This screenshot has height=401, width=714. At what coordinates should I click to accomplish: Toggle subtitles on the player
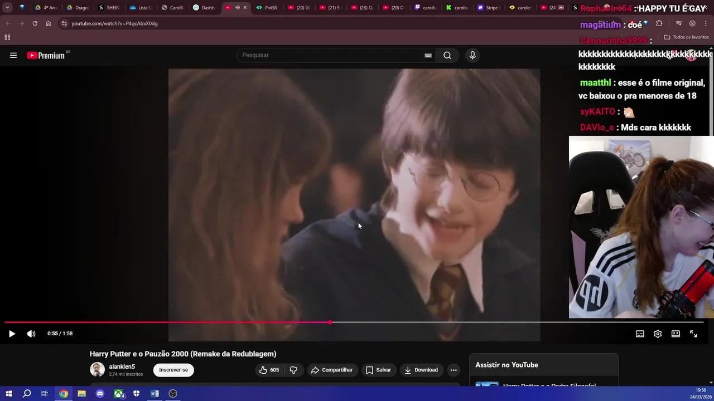click(640, 334)
